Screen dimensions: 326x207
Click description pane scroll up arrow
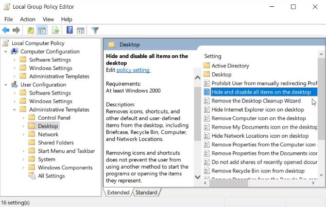click(x=198, y=78)
